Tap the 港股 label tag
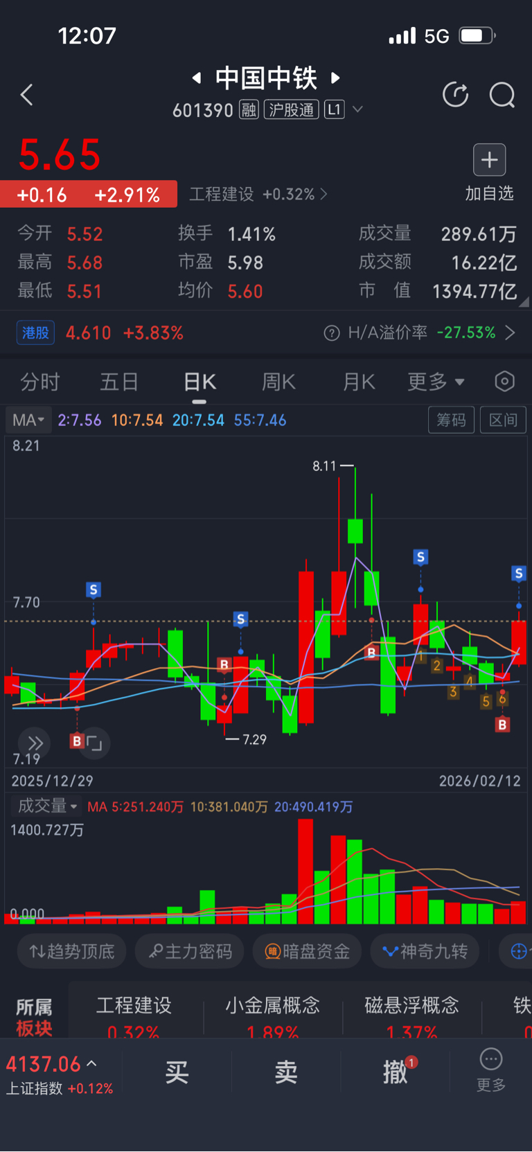The height and width of the screenshot is (1152, 532). click(x=35, y=333)
